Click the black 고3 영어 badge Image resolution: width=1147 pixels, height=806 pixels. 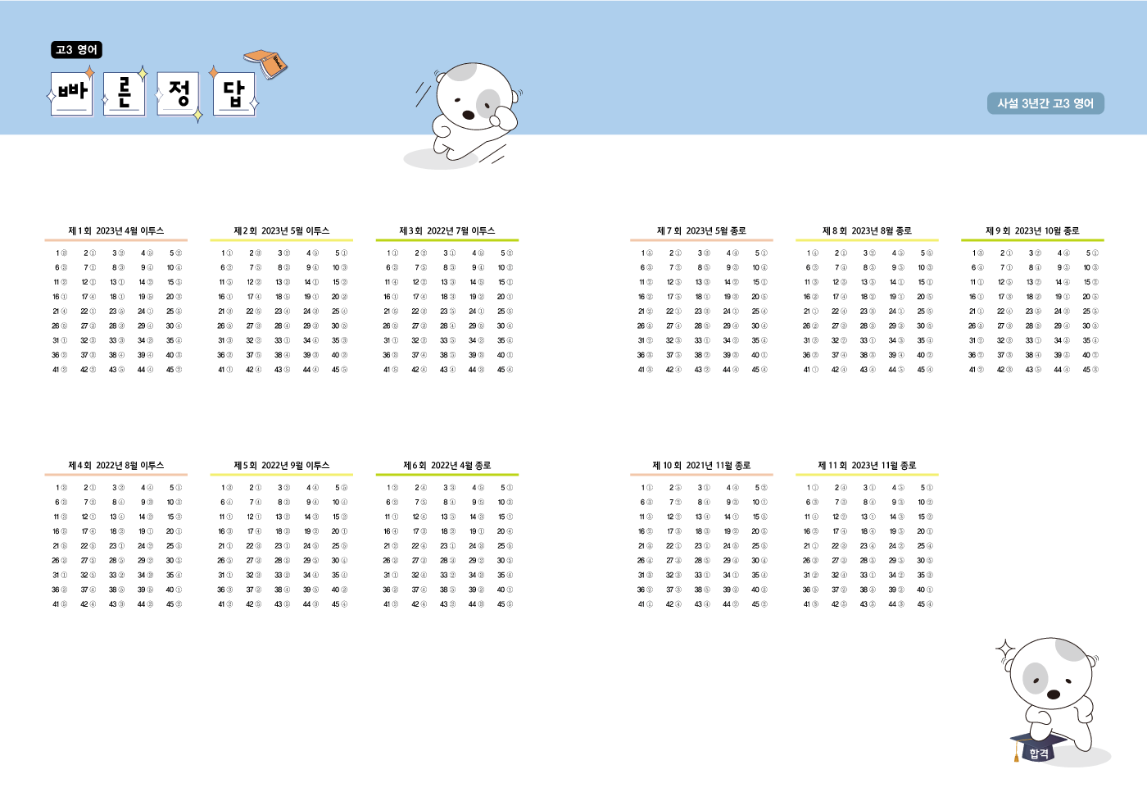coord(76,50)
